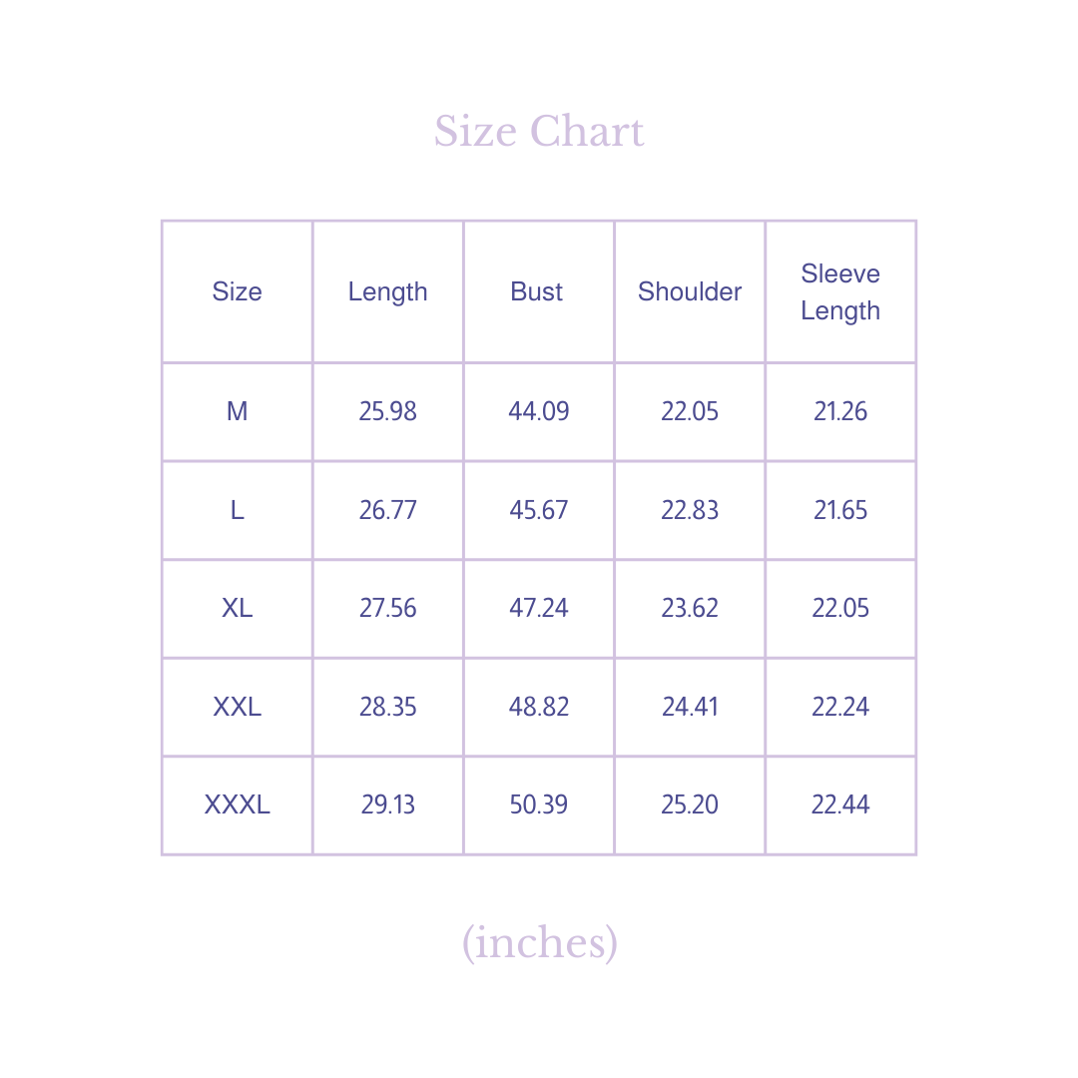
Task: Click the 22.83 shoulder value
Action: (x=690, y=510)
